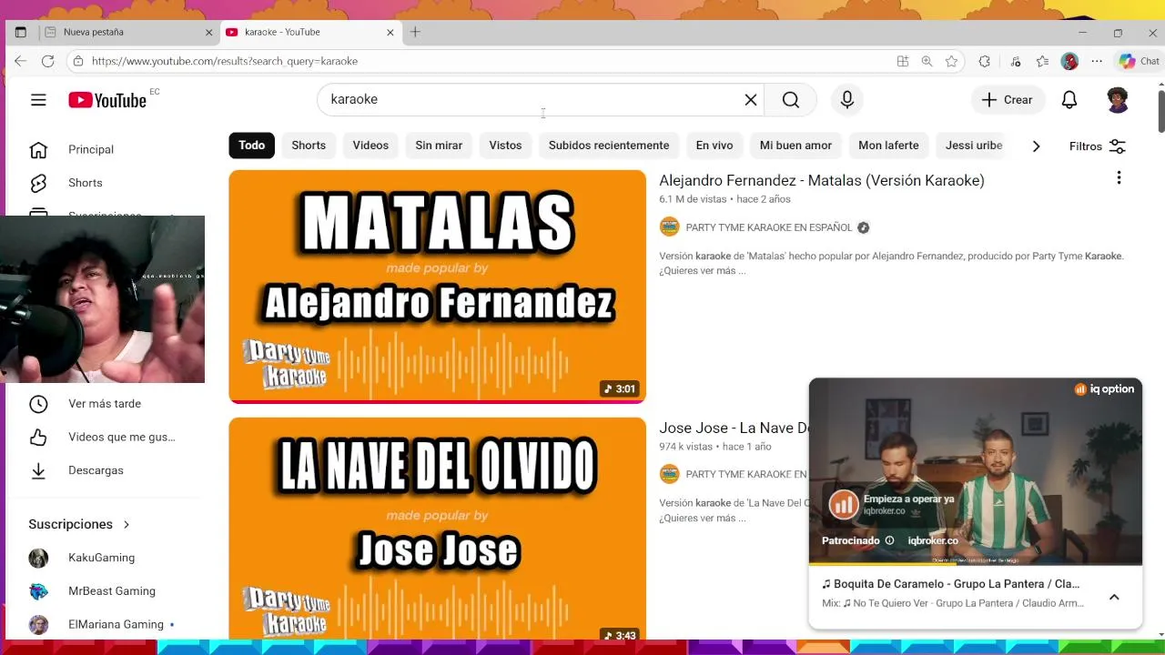Select the En vivo filter chip

coord(714,146)
